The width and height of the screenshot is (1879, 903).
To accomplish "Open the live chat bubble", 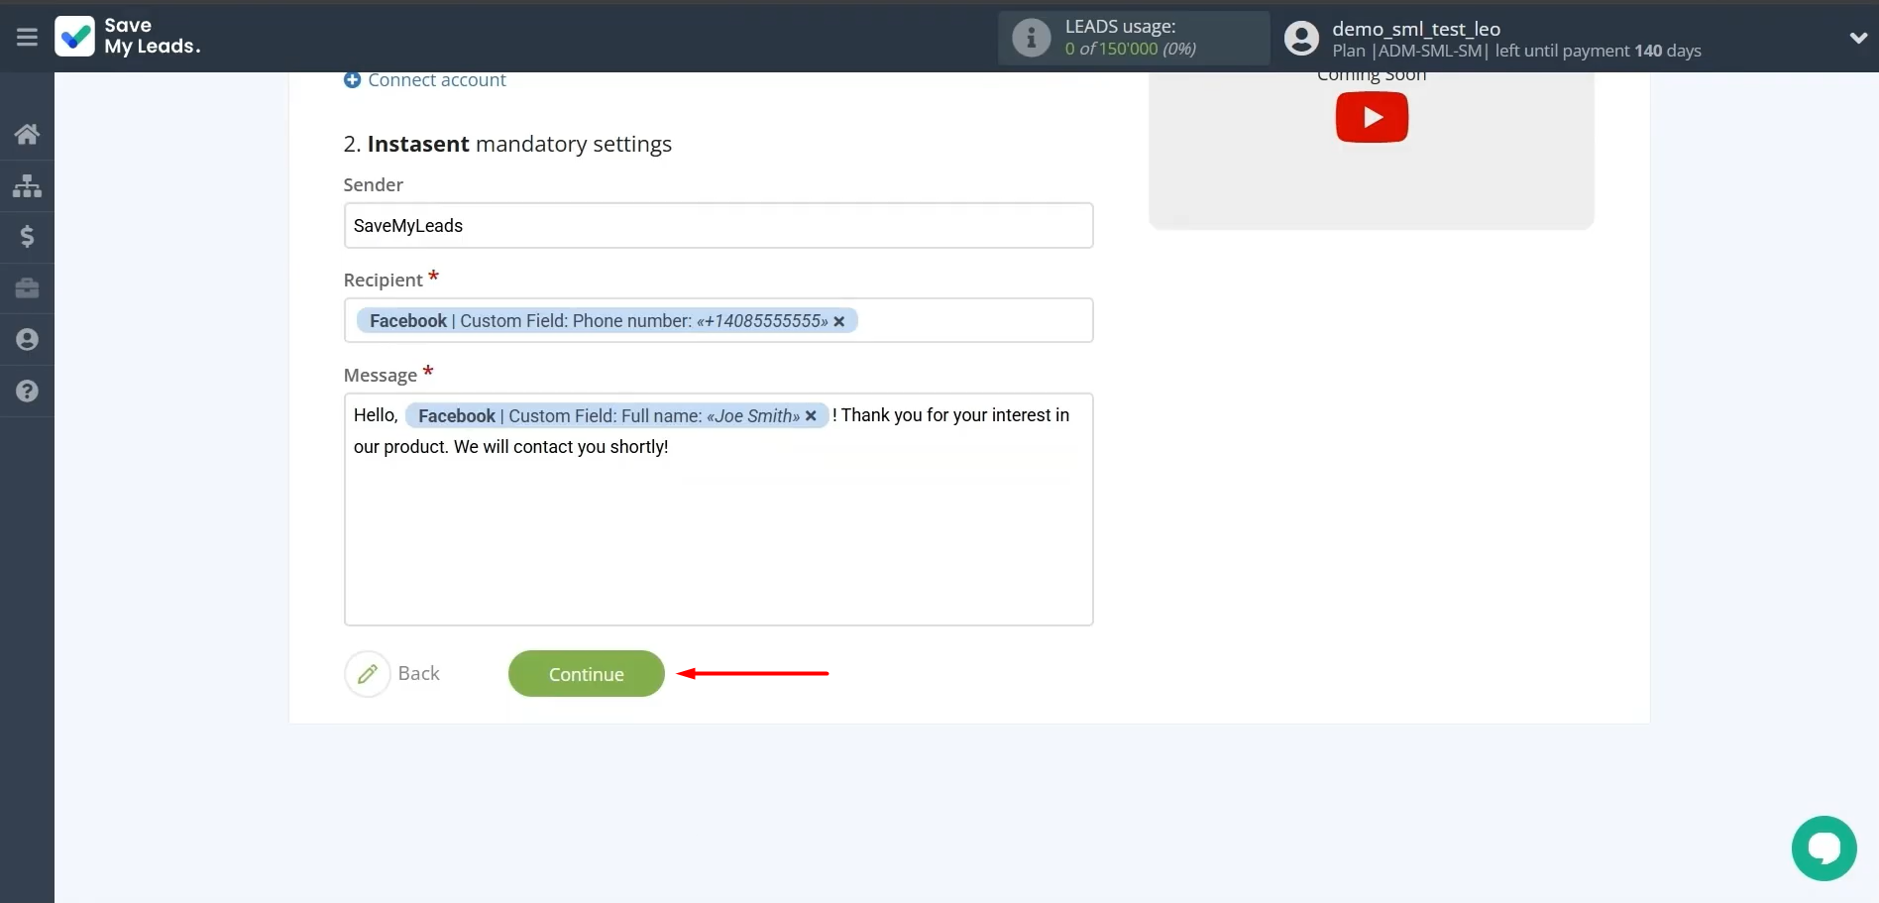I will tap(1824, 848).
